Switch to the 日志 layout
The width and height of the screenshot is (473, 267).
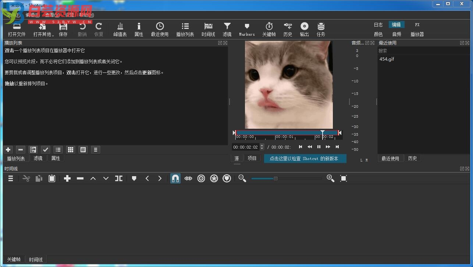(378, 25)
